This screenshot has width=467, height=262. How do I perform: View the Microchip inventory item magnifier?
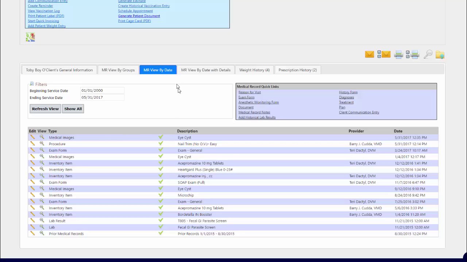(42, 195)
